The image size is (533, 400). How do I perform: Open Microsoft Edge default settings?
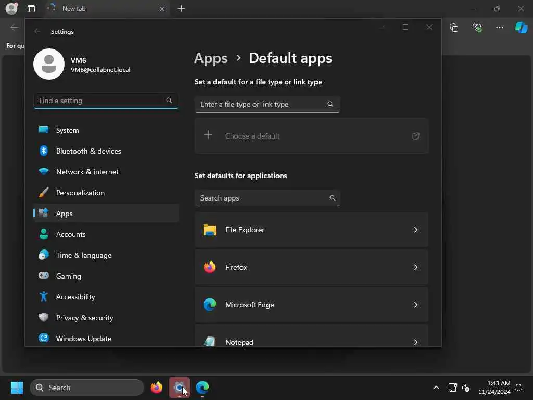coord(311,305)
